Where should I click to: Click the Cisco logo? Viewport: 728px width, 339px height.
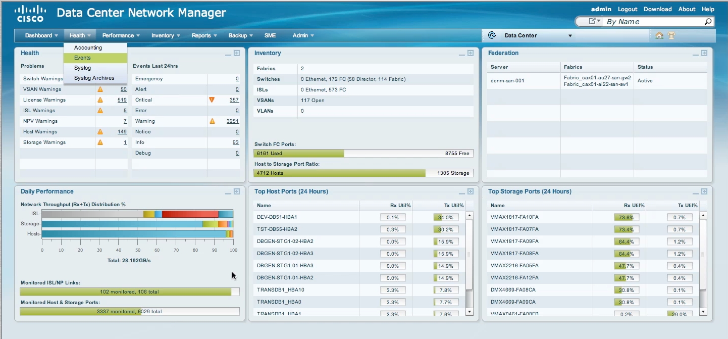(x=30, y=14)
